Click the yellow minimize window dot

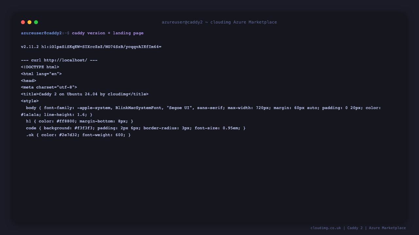tap(29, 22)
